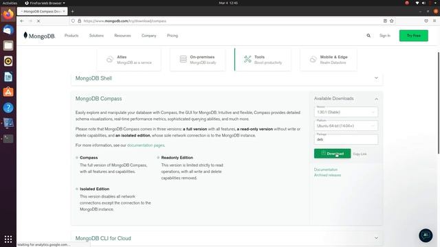Open Company navigation menu

click(148, 36)
